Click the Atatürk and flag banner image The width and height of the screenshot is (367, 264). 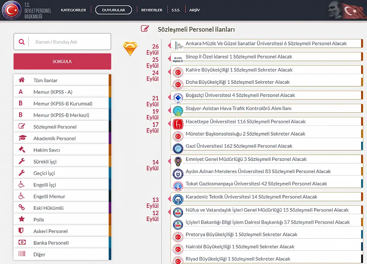[347, 10]
